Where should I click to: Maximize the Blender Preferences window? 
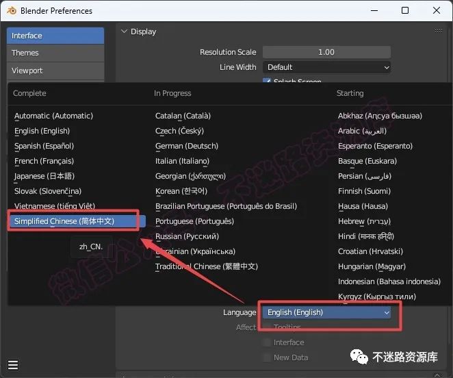pos(405,10)
